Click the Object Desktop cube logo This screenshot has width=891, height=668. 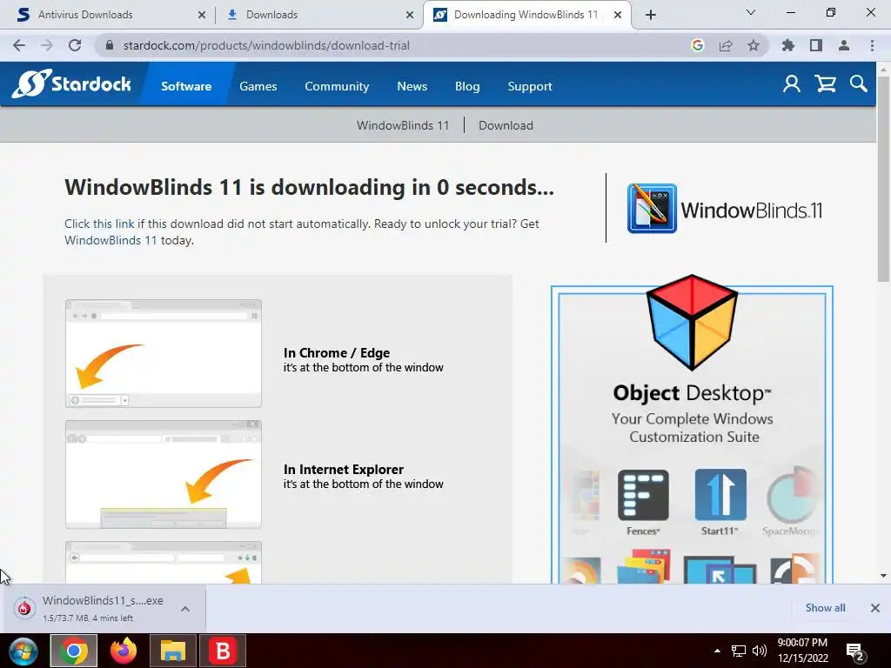point(692,322)
